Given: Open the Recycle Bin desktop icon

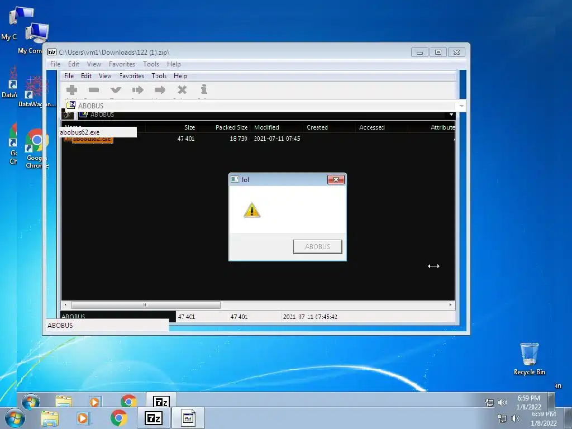Looking at the screenshot, I should tap(530, 359).
